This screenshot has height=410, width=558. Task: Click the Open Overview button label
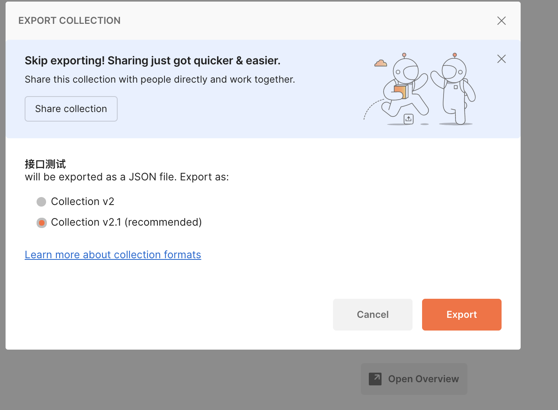[423, 379]
